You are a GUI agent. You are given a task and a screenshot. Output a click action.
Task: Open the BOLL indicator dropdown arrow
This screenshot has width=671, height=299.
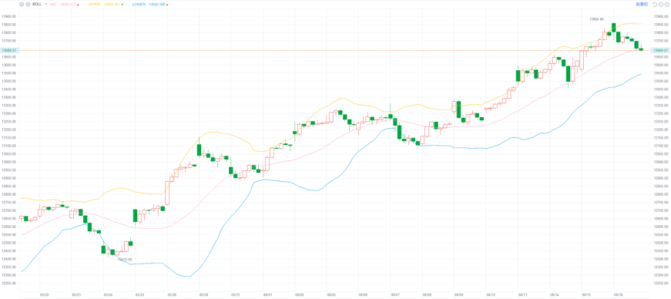[x=45, y=4]
